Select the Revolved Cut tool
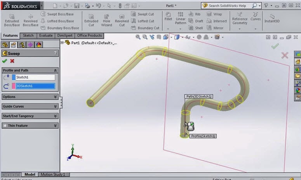This screenshot has width=301, height=180. pyautogui.click(x=122, y=20)
